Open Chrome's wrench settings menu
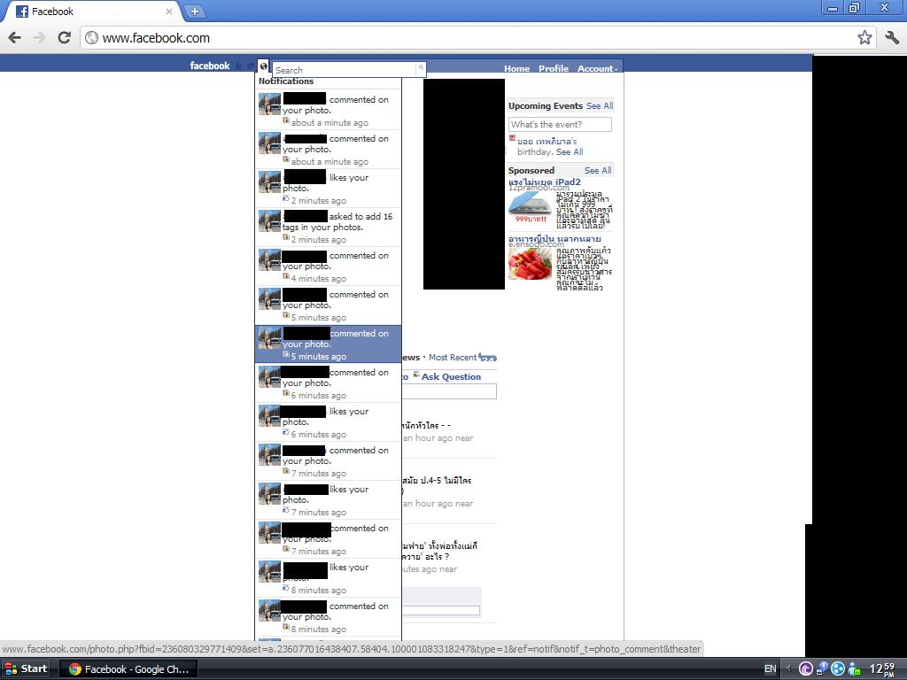 coord(892,37)
